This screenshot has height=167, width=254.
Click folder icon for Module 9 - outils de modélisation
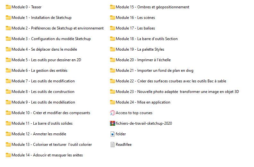click(8, 102)
